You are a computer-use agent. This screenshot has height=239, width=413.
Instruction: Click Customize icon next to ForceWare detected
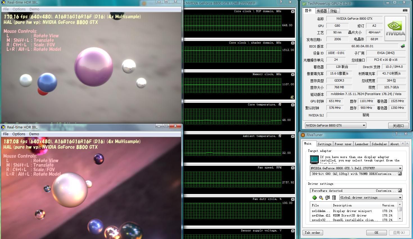(x=400, y=191)
